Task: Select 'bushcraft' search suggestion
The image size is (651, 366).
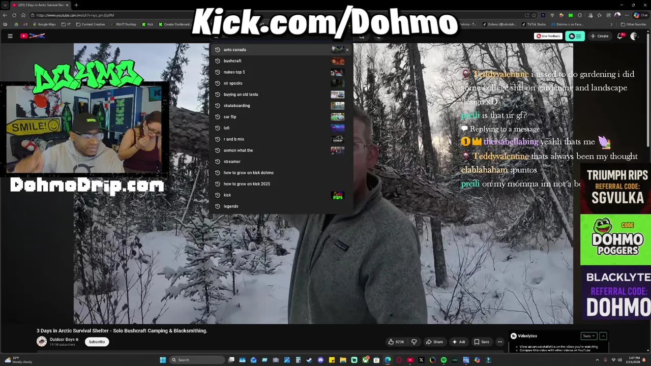Action: pos(281,61)
